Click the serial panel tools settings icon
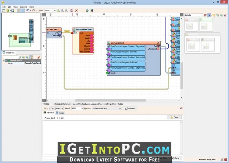This screenshot has height=163, width=229. (181, 108)
